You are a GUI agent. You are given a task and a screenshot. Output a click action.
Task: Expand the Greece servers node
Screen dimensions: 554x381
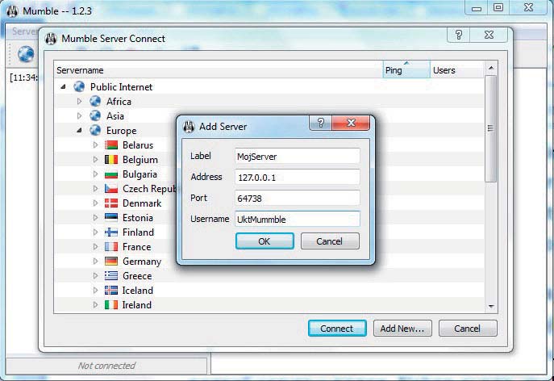click(95, 275)
